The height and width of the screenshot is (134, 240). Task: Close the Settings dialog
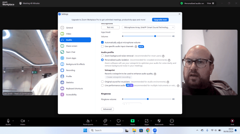pos(179,14)
